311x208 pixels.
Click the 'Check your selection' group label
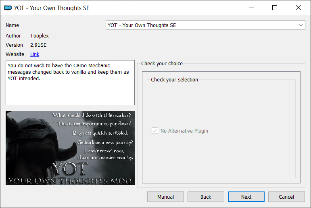click(174, 80)
